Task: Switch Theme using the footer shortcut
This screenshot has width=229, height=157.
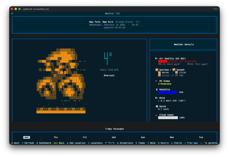Action: click(x=140, y=143)
